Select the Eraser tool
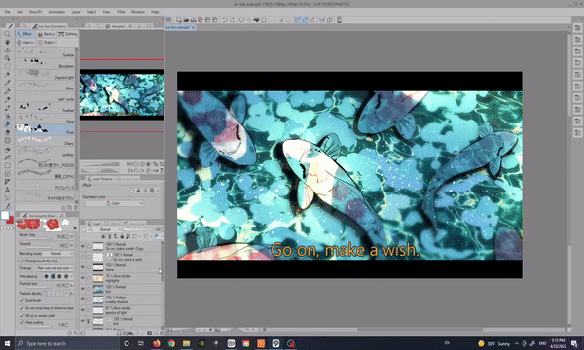The height and width of the screenshot is (350, 584). [x=7, y=132]
